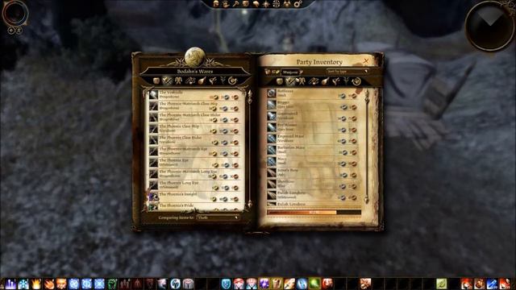Screen dimensions: 516x290
Task: Use the green glowing orb ability on quickbar
Action: click(314, 284)
